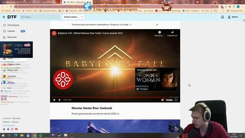Open the Вакансии footer link

coord(16,118)
